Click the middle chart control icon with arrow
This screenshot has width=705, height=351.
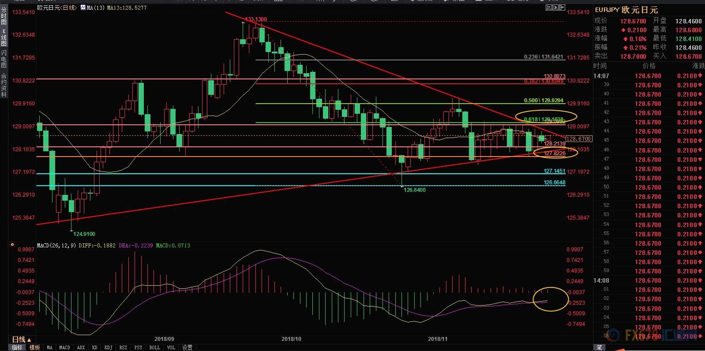(555, 7)
